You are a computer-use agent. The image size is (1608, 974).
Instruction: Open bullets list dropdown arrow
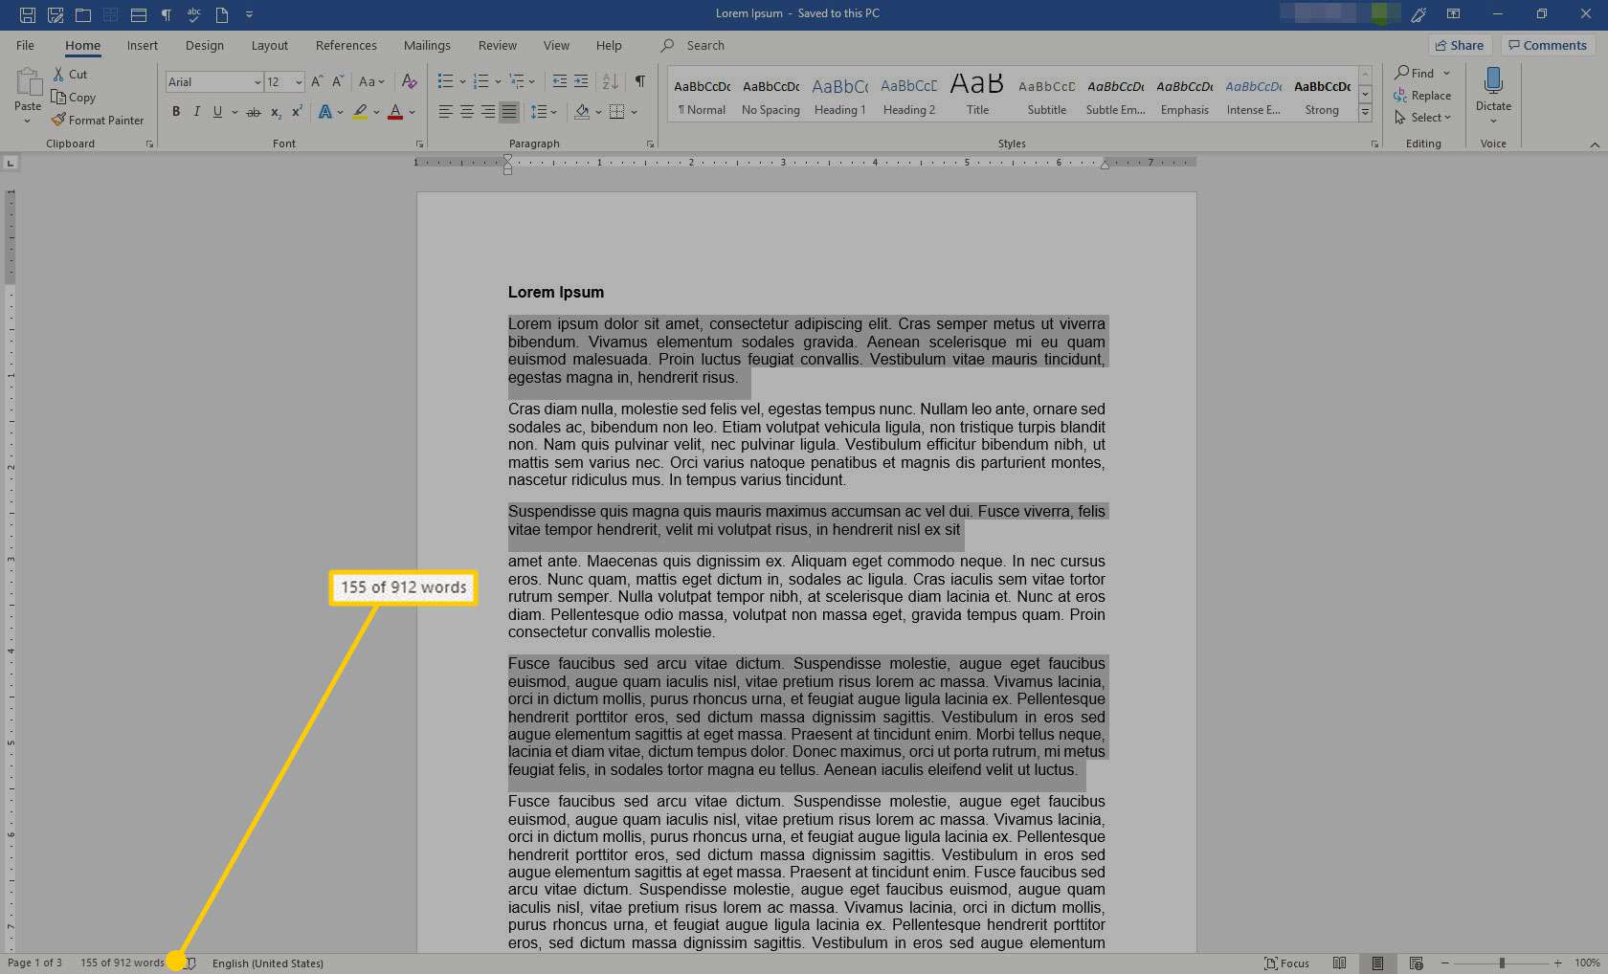463,82
